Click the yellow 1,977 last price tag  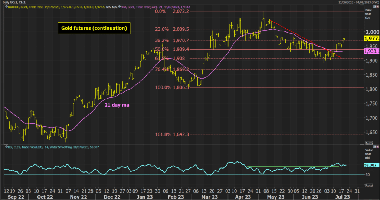(x=371, y=38)
